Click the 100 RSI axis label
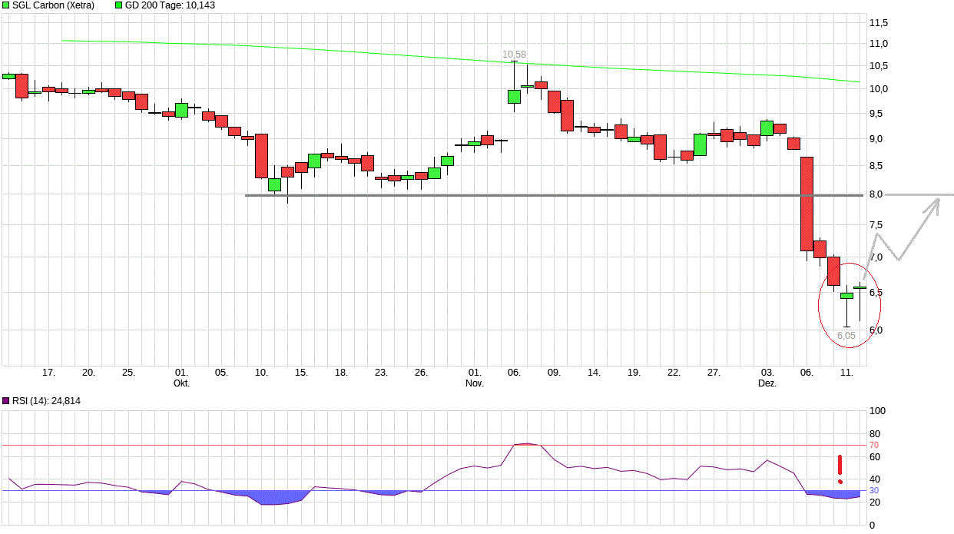Screen dimensions: 954x534 click(x=876, y=411)
